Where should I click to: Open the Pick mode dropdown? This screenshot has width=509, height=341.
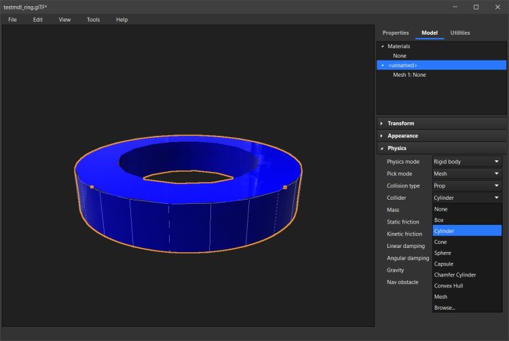tap(466, 174)
